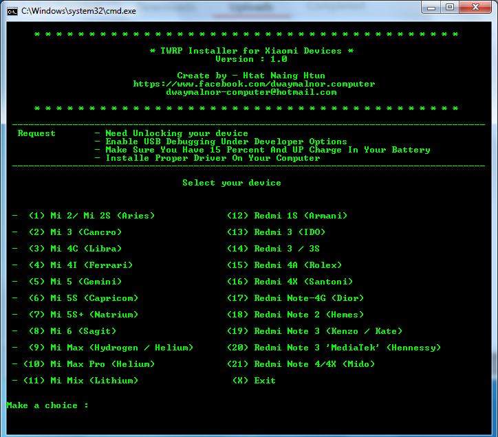
Task: Click option (16) Redmi 4X (Santoni)
Action: tap(290, 282)
